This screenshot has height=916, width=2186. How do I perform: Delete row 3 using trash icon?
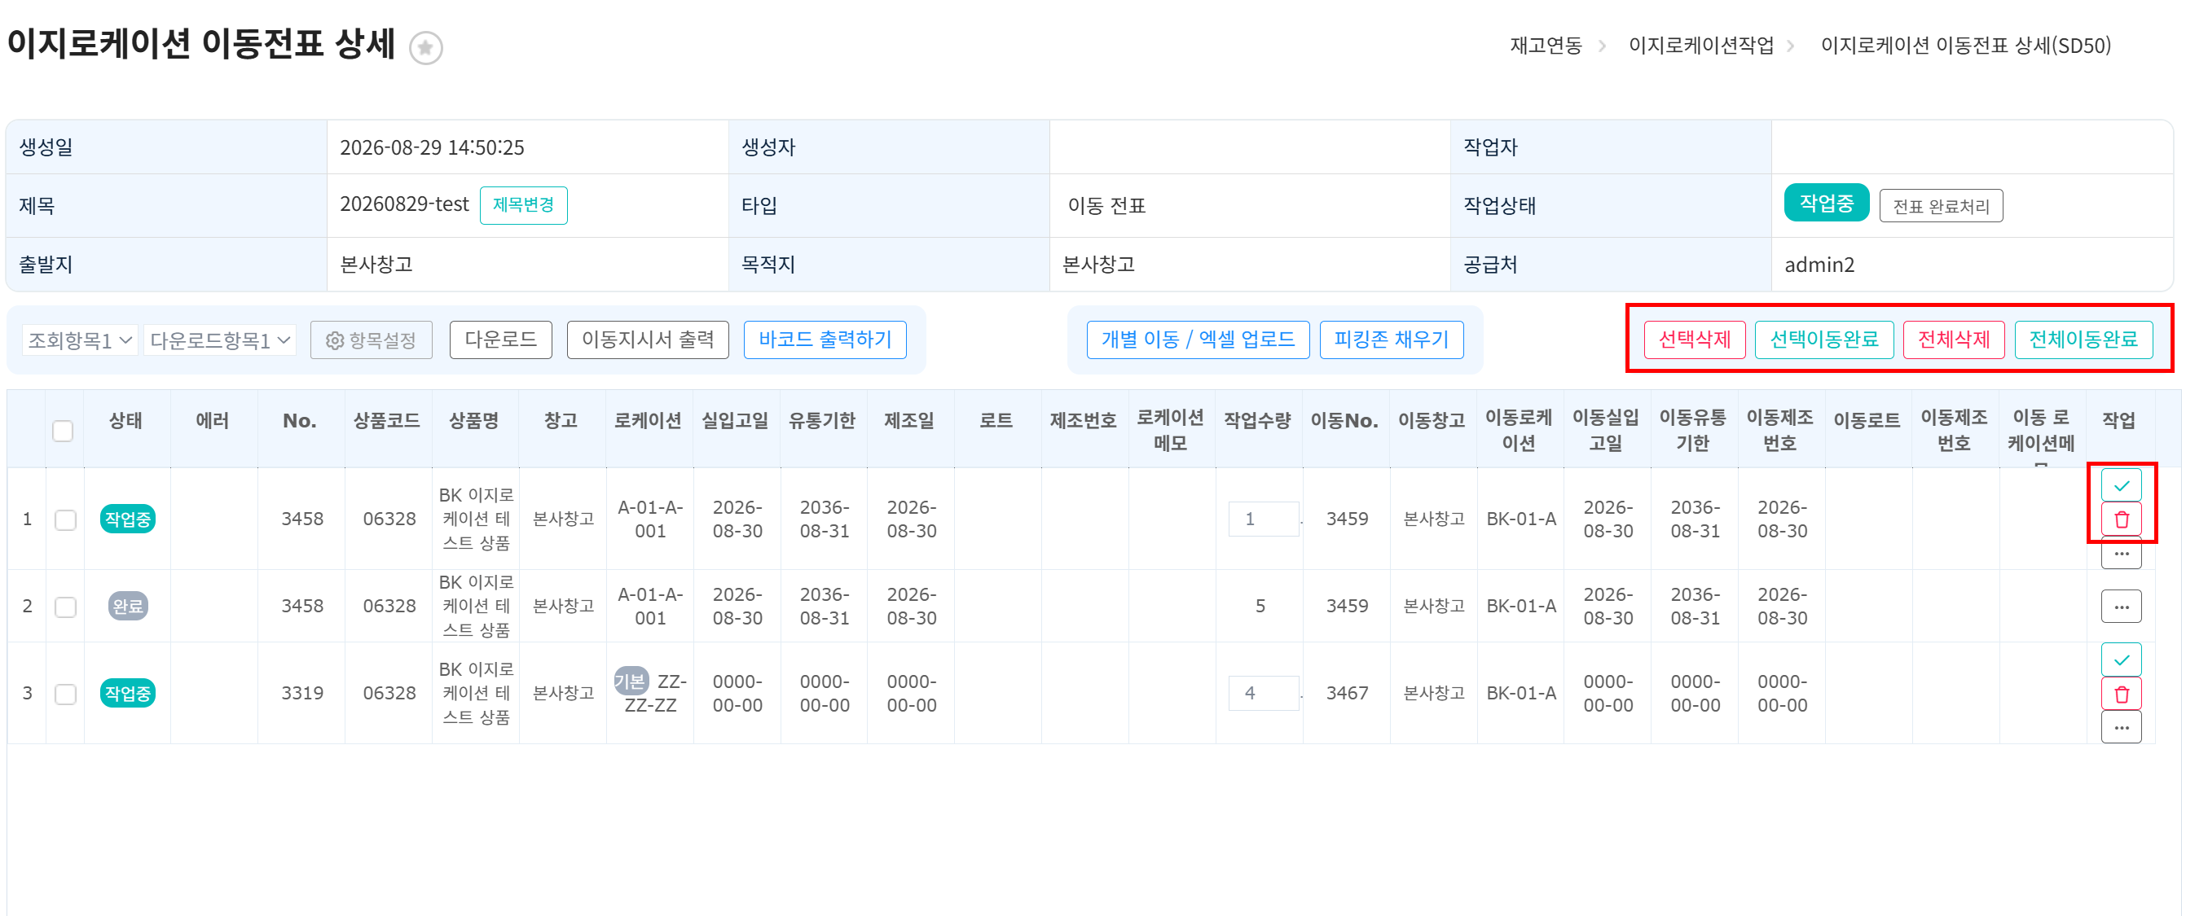pyautogui.click(x=2121, y=694)
